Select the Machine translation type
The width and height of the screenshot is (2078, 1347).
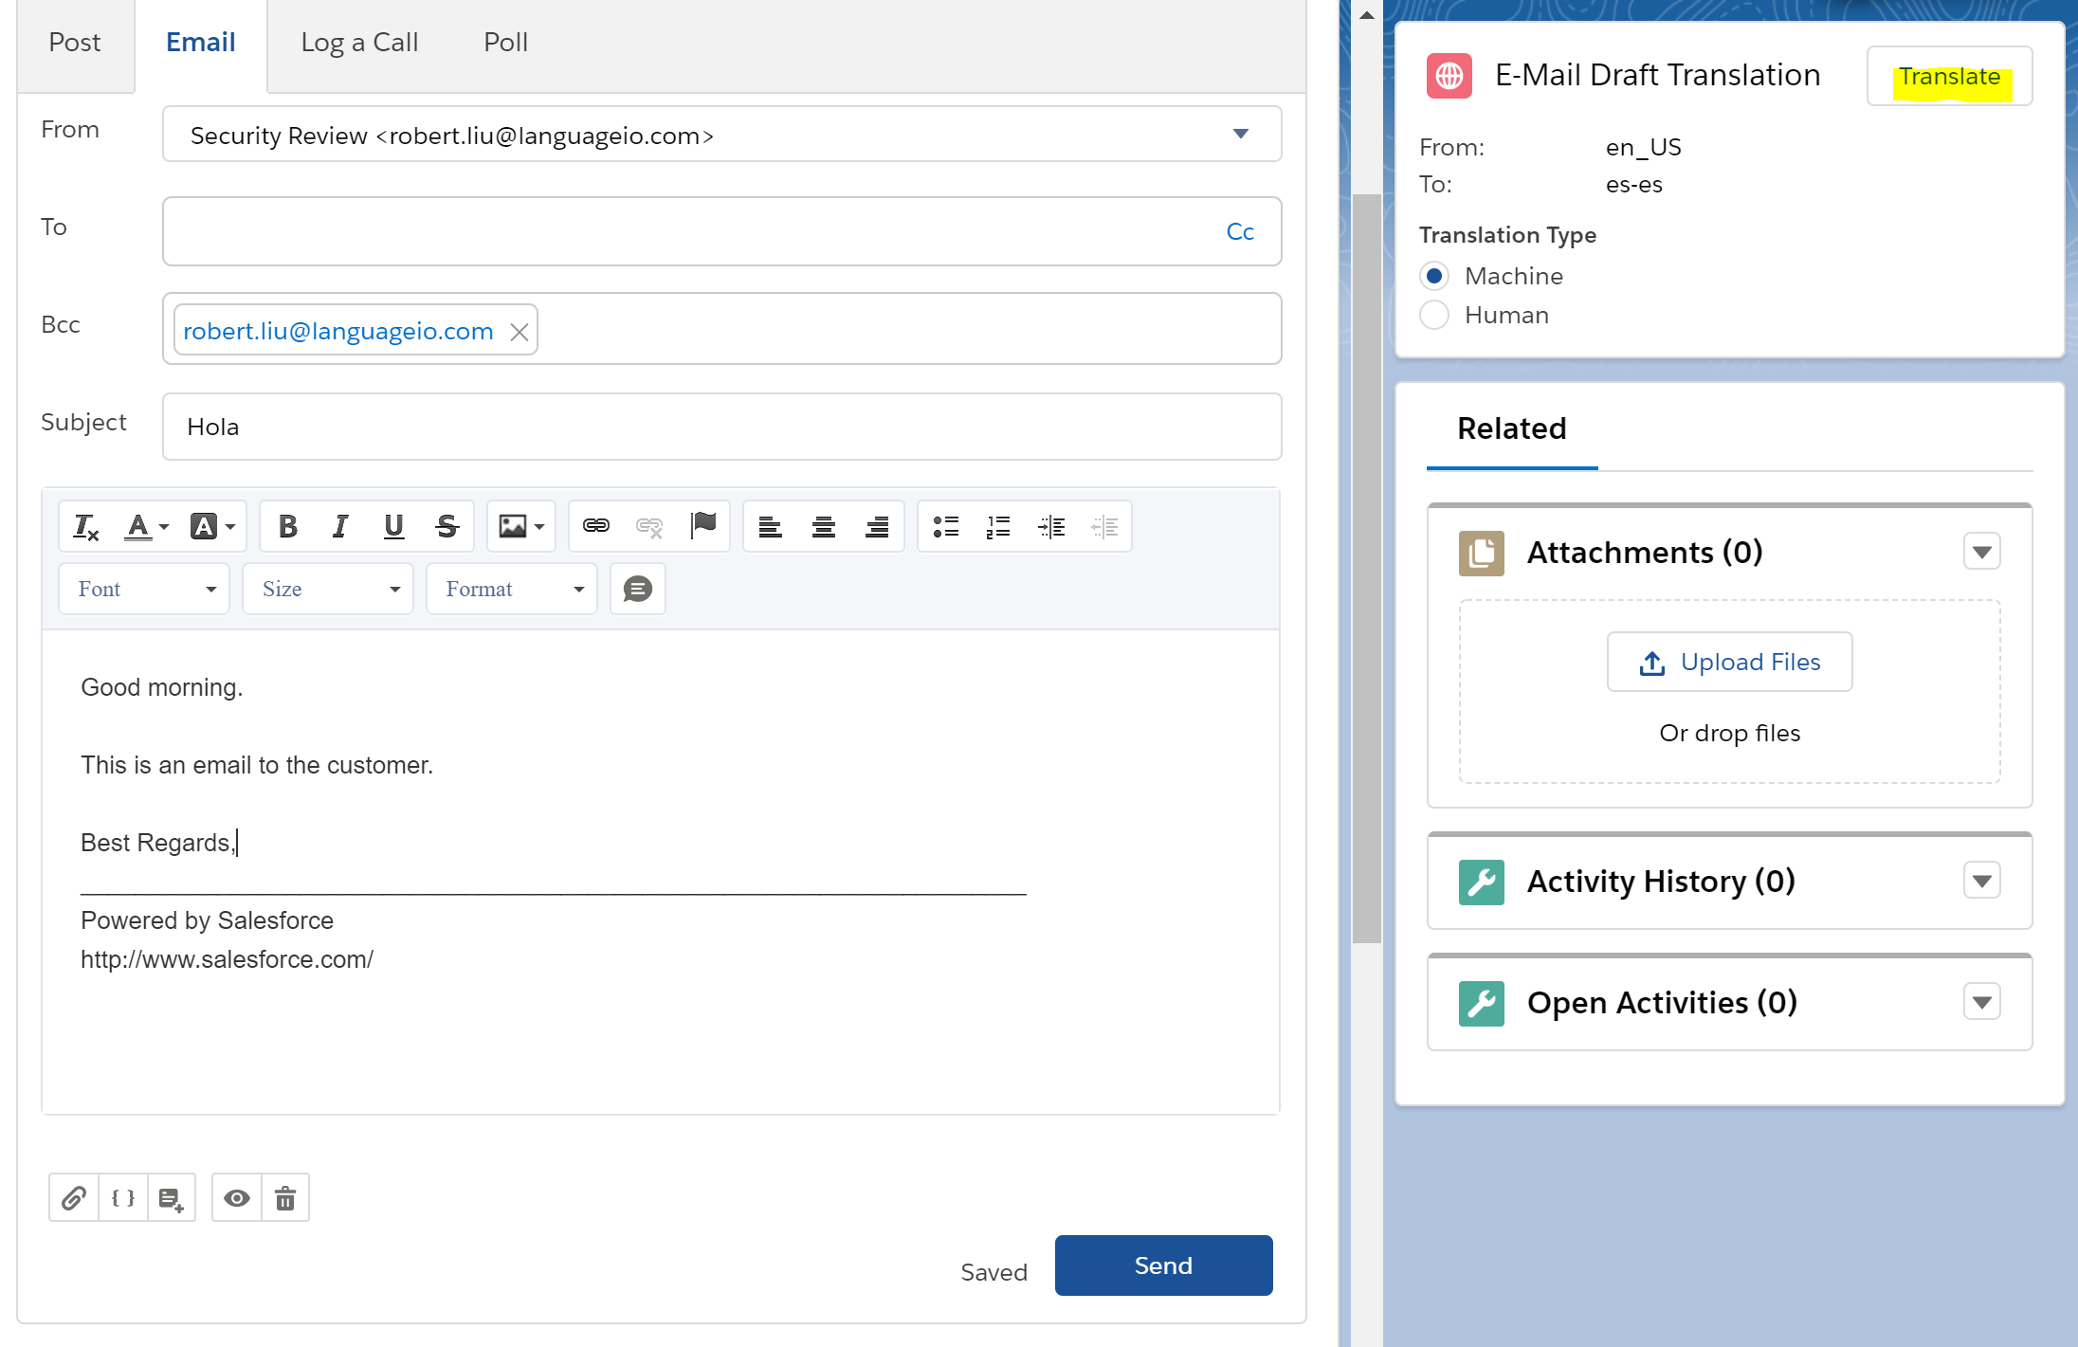pos(1434,276)
